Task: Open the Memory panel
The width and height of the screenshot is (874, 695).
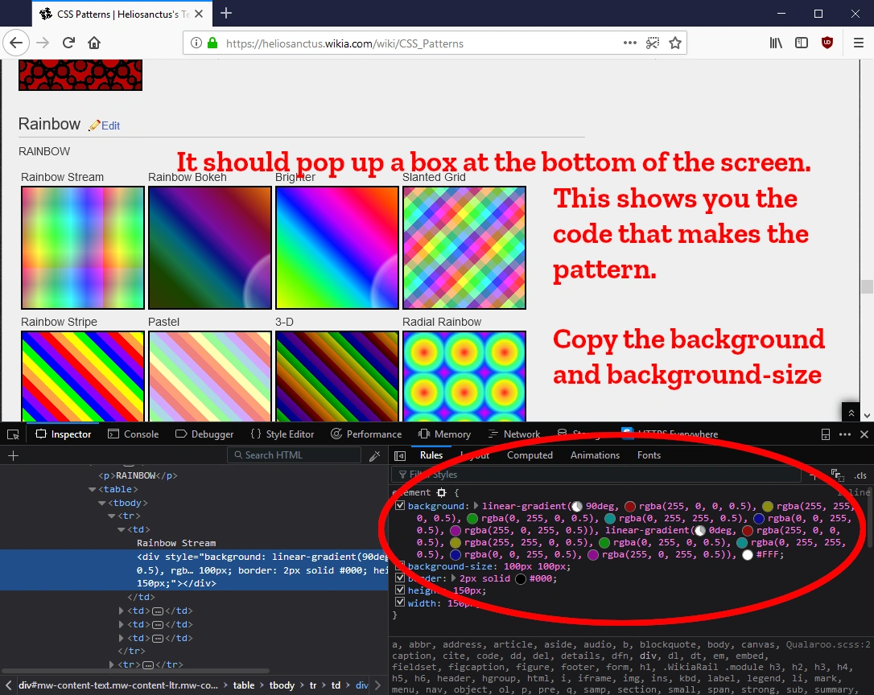Action: (445, 434)
